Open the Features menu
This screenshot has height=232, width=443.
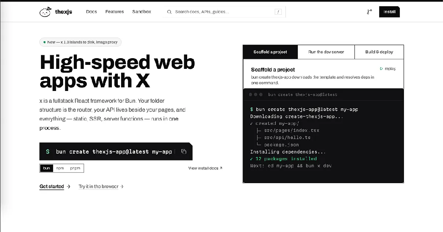114,12
